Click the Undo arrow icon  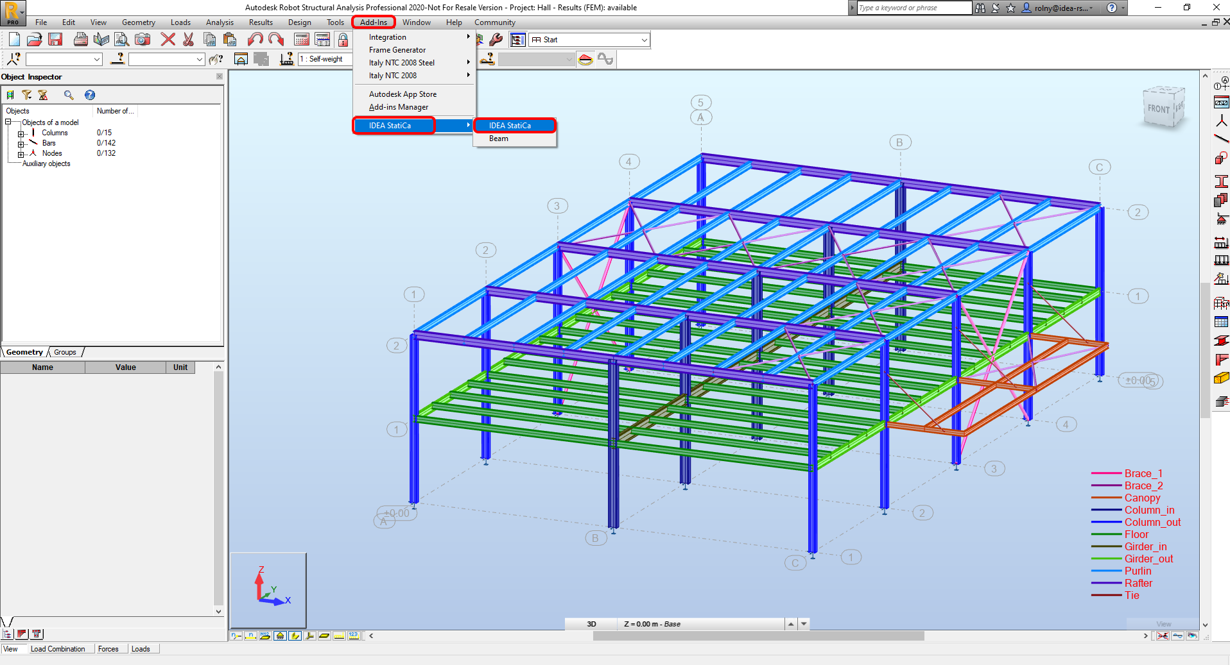click(255, 40)
